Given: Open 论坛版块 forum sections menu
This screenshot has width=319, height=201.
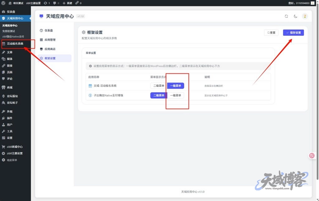Looking at the screenshot, I should click(15, 96).
